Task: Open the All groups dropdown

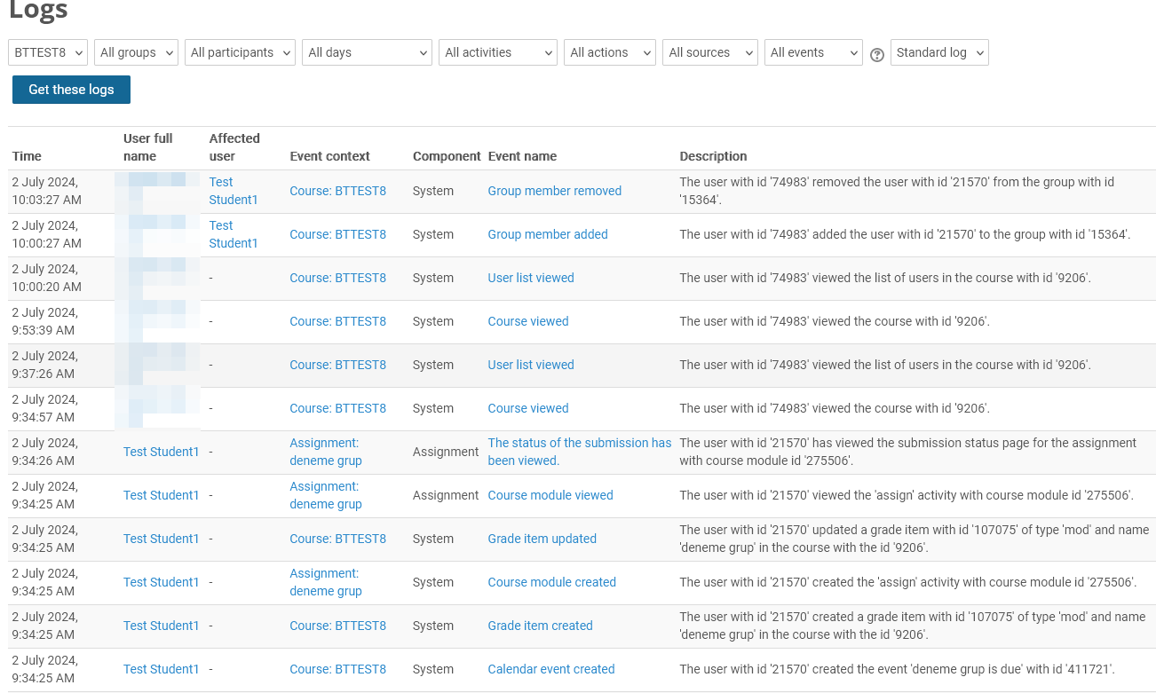Action: click(x=136, y=52)
